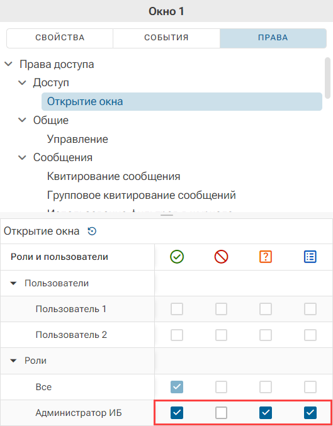Collapse the Роли group in table
The image size is (333, 426).
pos(13,361)
